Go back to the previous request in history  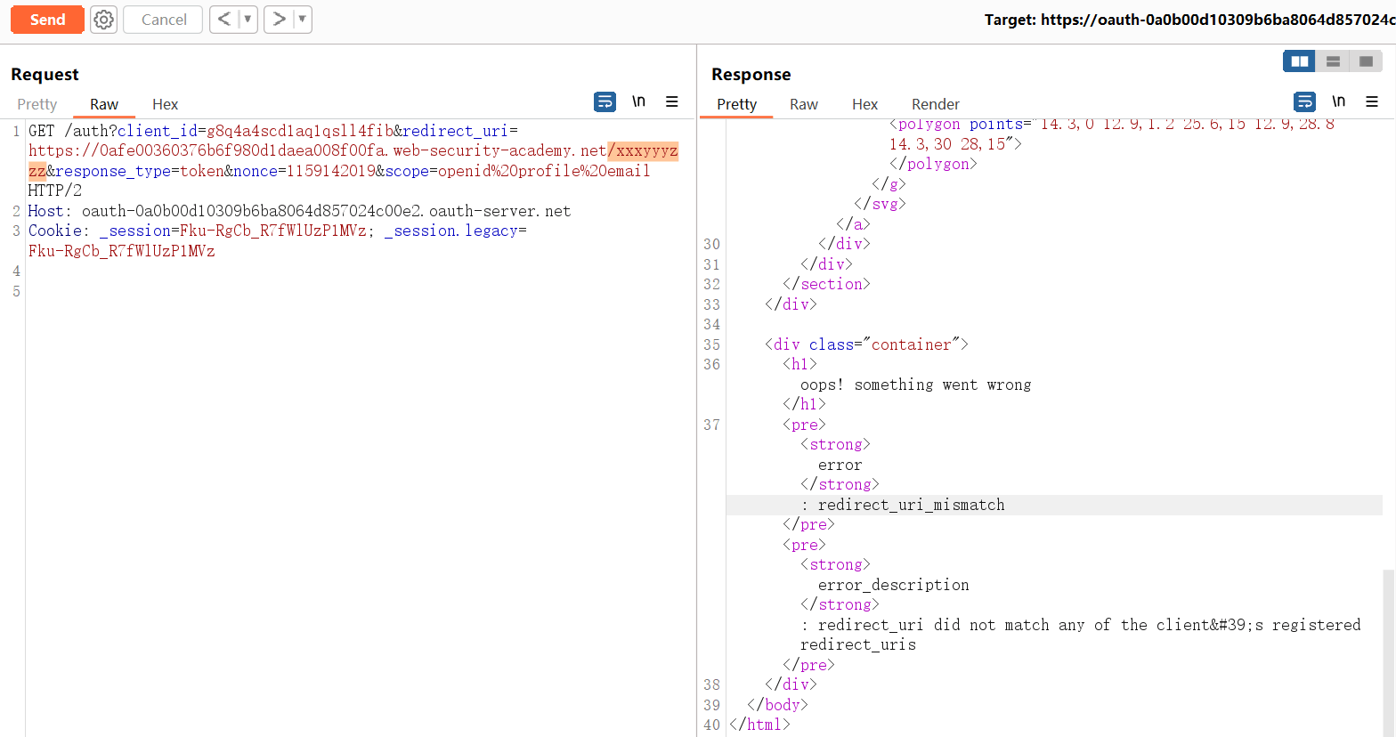(224, 20)
